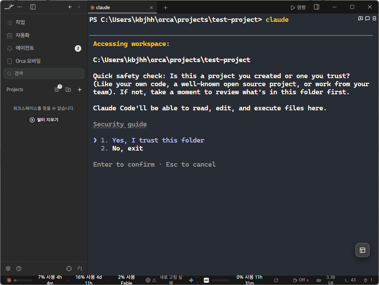Click the OpenAI logo icon in status bar
The image size is (379, 285).
click(148, 280)
